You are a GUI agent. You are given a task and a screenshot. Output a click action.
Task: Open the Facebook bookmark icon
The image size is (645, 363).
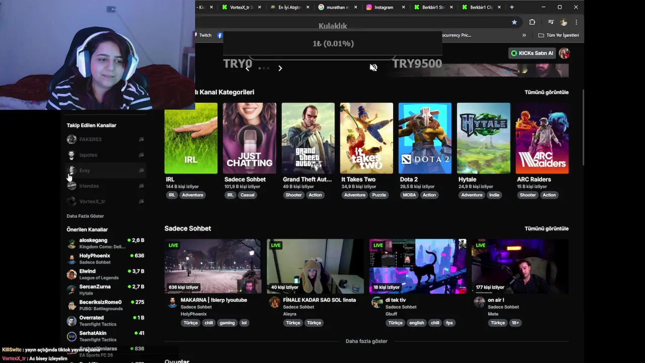[220, 35]
